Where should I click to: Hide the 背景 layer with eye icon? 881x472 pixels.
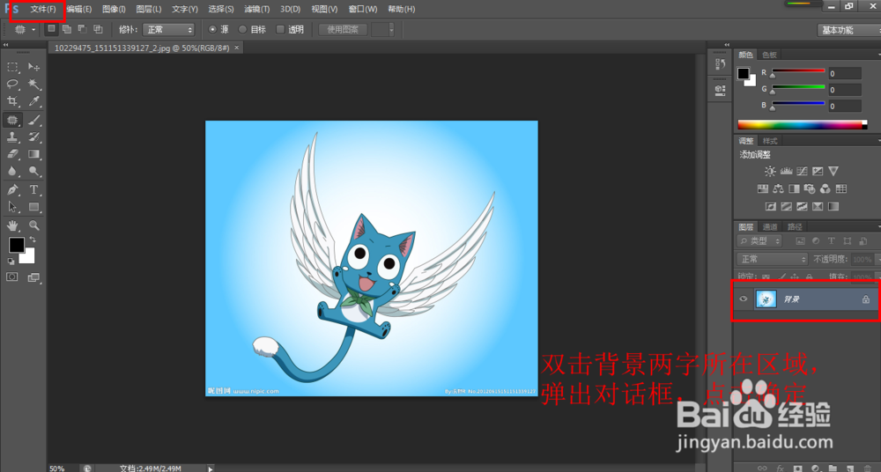[744, 299]
